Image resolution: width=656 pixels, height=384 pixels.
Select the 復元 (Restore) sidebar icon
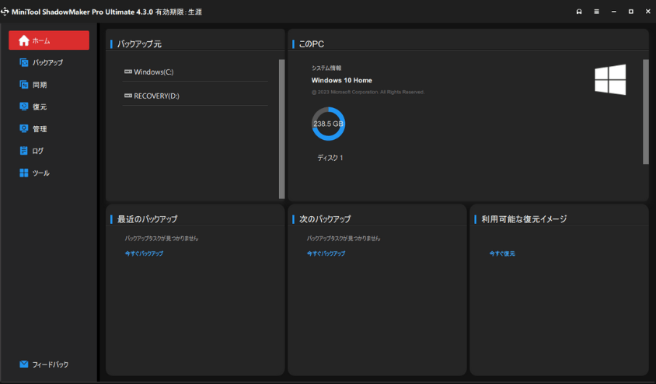[24, 106]
